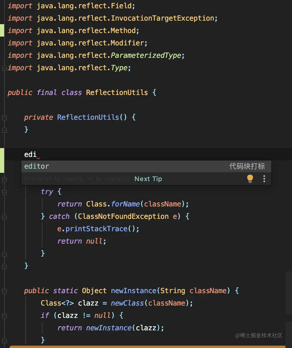Toggle fold marker at constructor closing brace
Screen dimensions: 292x348
[4, 130]
